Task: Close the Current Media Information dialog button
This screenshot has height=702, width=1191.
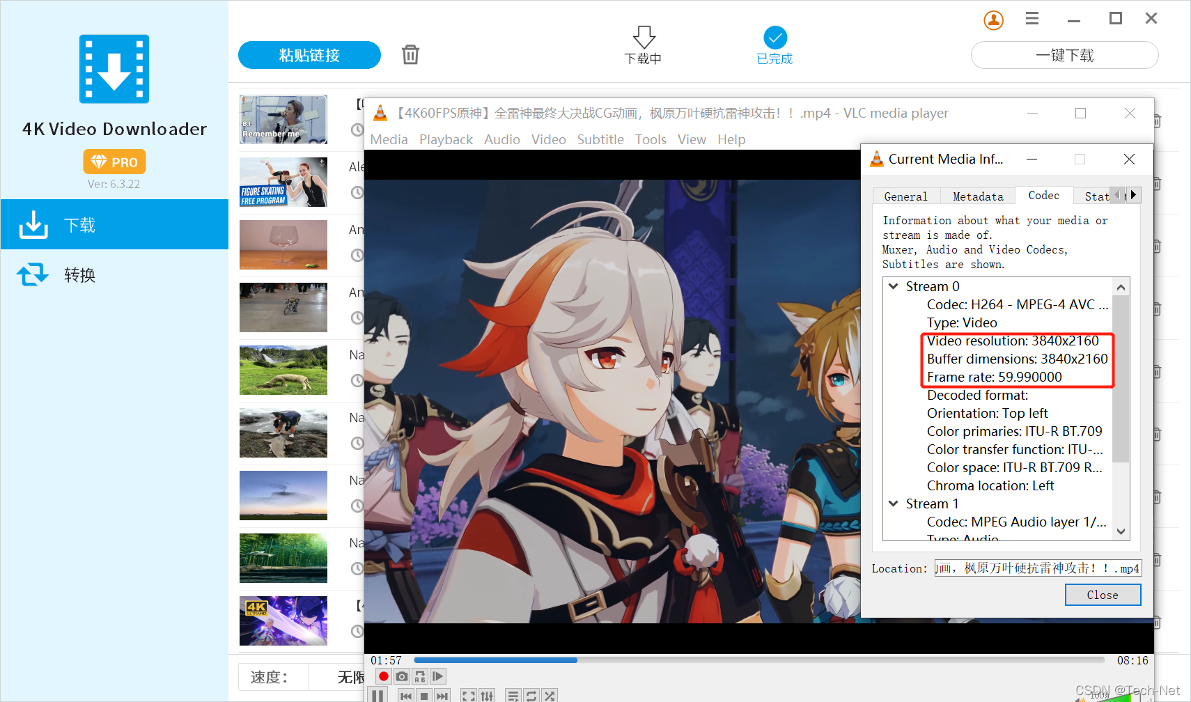Action: [1103, 595]
